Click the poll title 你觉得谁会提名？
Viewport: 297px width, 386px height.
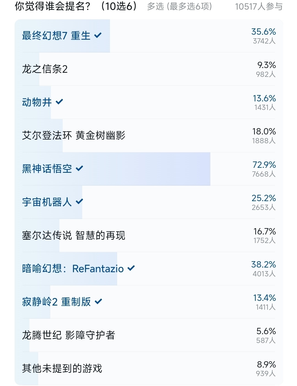[53, 6]
